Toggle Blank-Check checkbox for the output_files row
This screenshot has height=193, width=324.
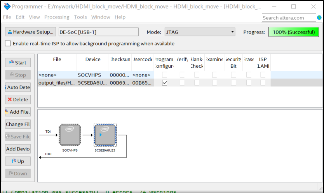coord(197,83)
